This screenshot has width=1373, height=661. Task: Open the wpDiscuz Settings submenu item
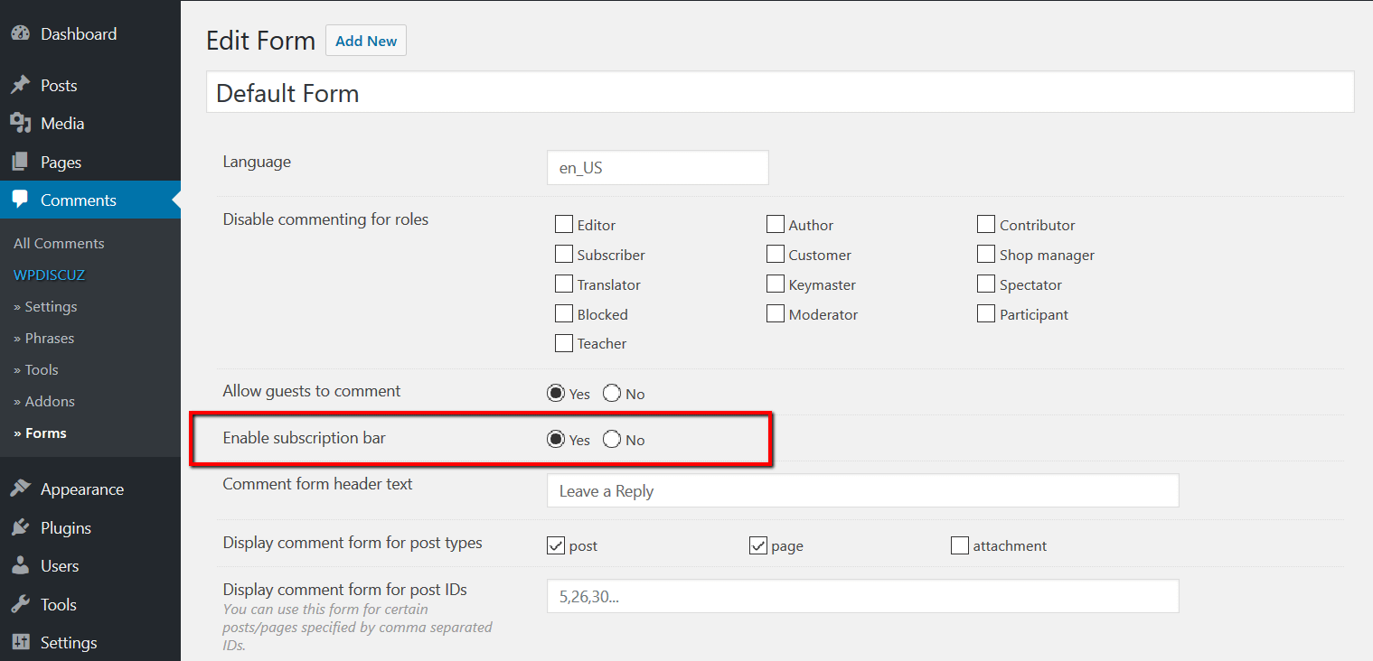(45, 307)
